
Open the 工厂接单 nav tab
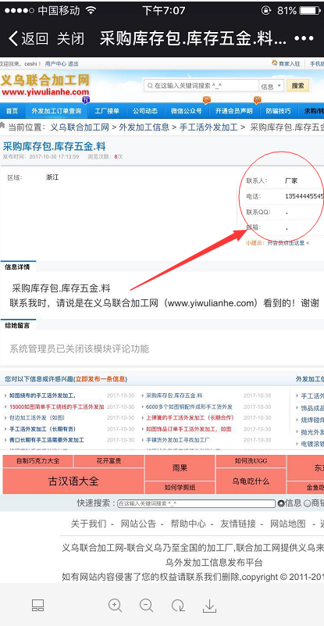point(107,111)
